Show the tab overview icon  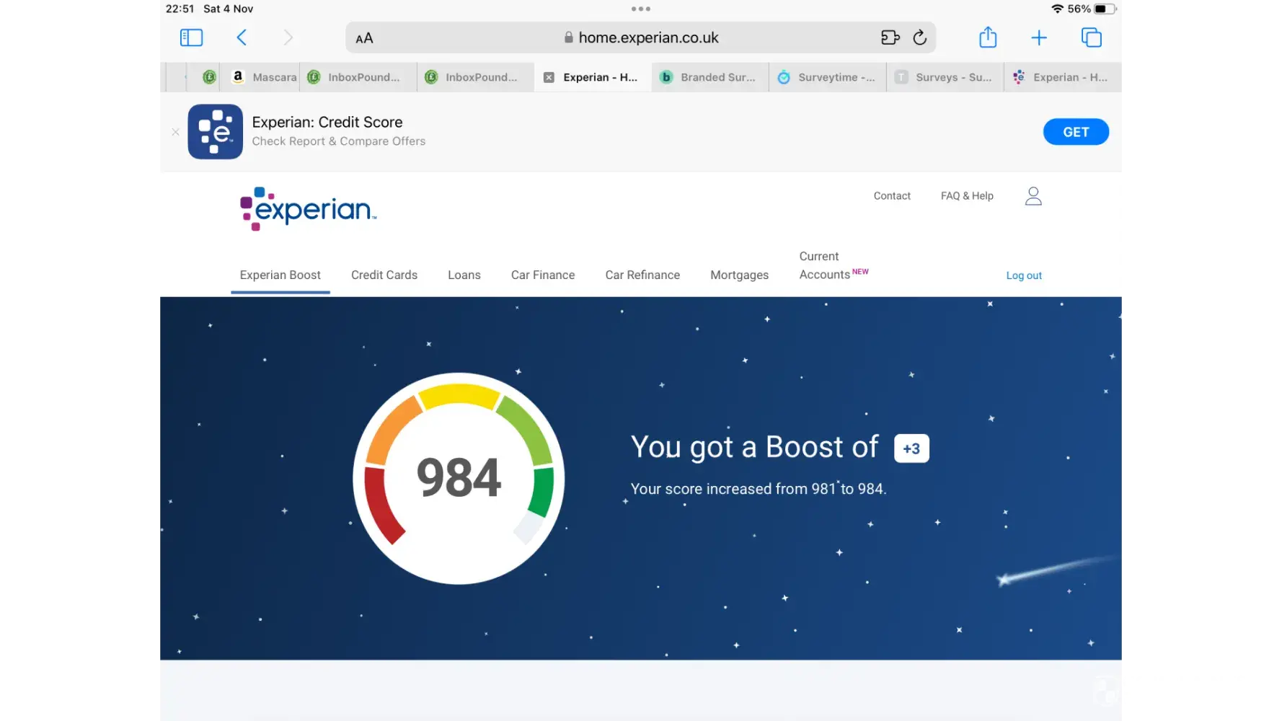[1091, 37]
